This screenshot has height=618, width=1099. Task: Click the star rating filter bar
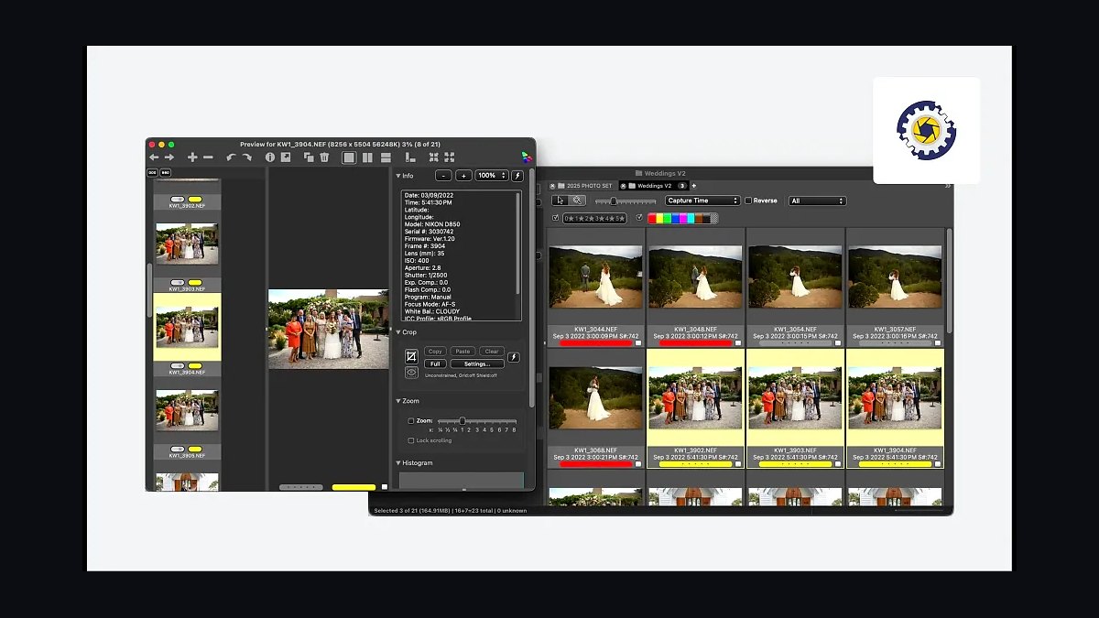(594, 218)
